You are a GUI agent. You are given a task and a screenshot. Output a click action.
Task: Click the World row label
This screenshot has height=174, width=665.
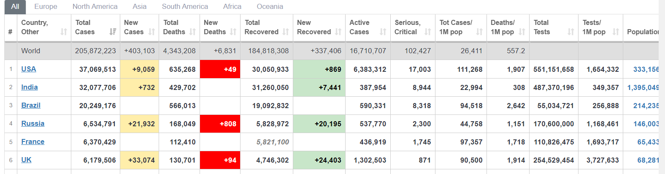(x=31, y=51)
